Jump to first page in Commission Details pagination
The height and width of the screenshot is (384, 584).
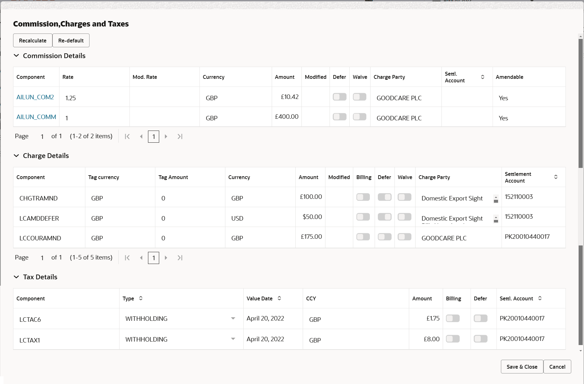pyautogui.click(x=127, y=136)
